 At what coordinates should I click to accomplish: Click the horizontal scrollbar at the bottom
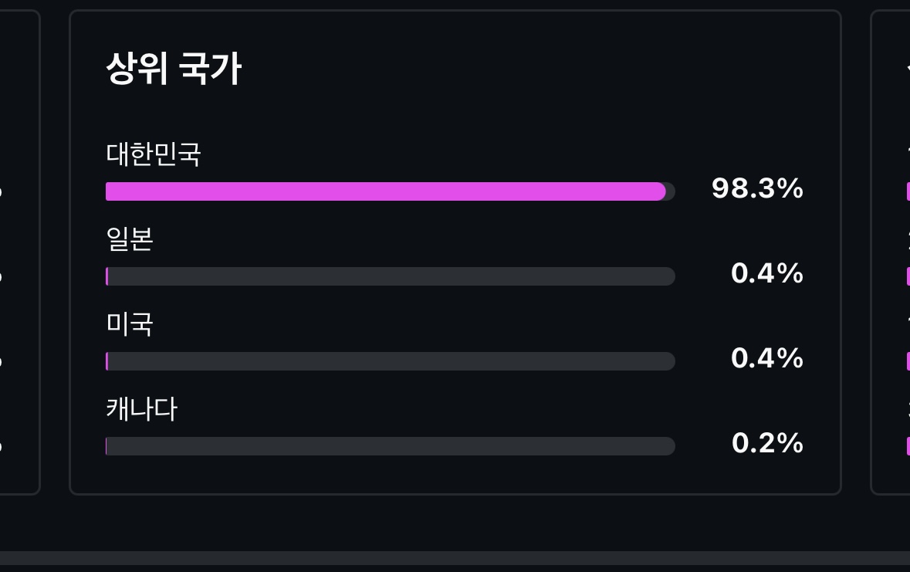pos(455,558)
